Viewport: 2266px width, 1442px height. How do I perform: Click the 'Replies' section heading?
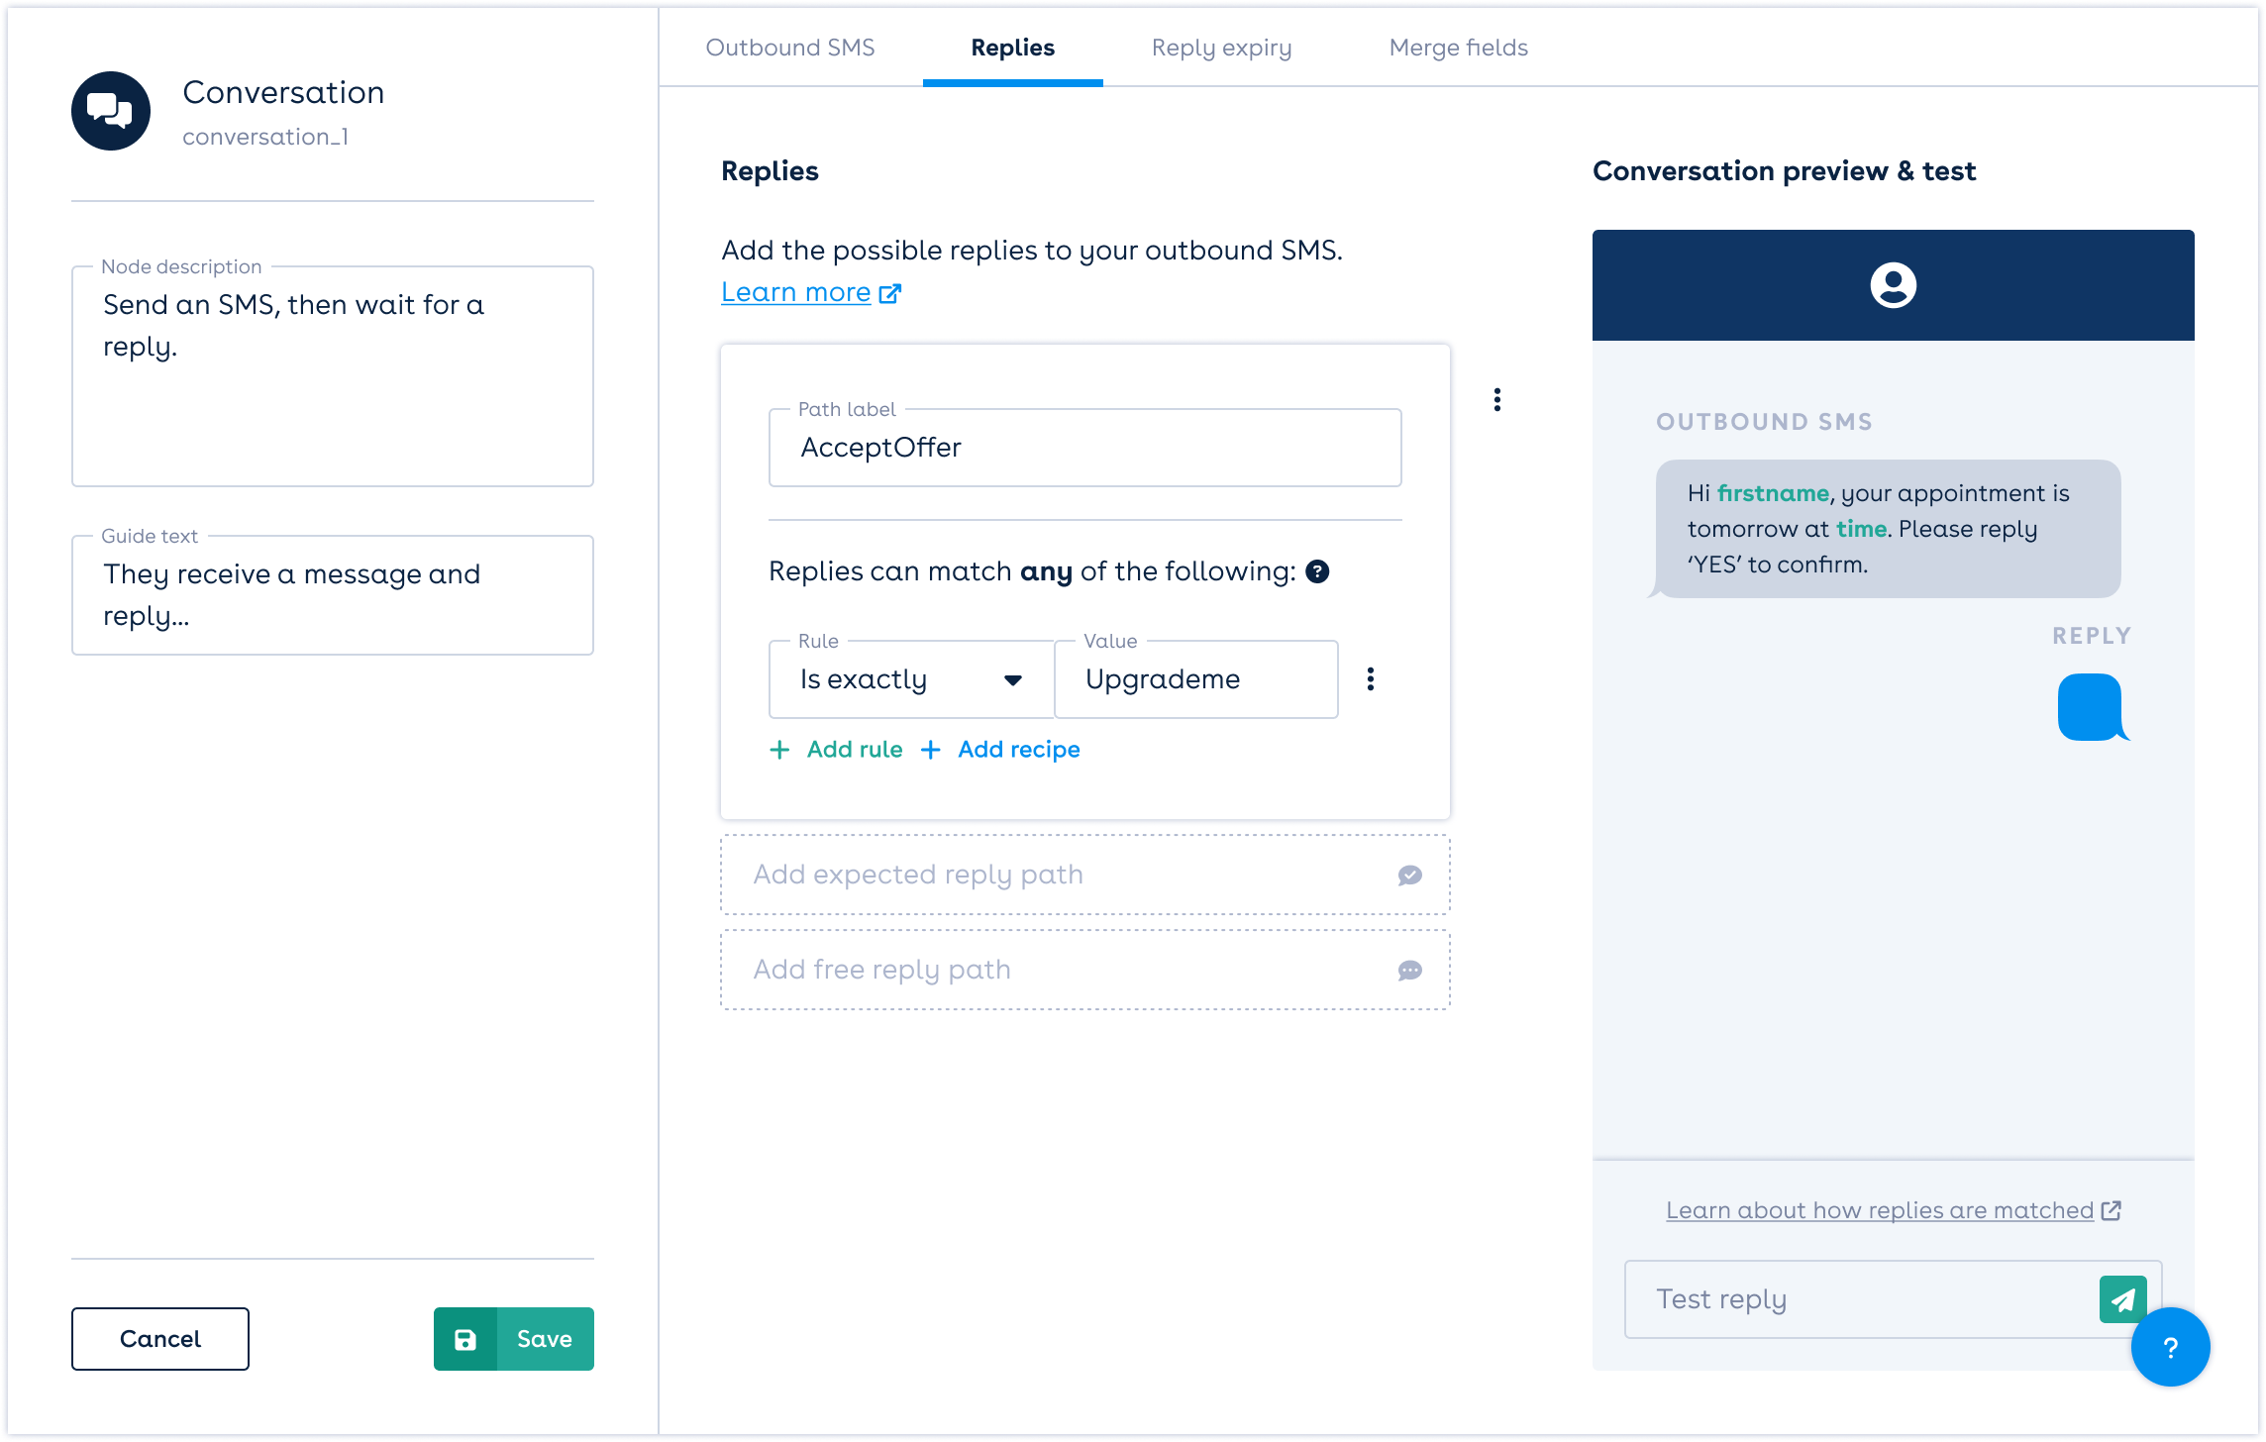coord(770,171)
